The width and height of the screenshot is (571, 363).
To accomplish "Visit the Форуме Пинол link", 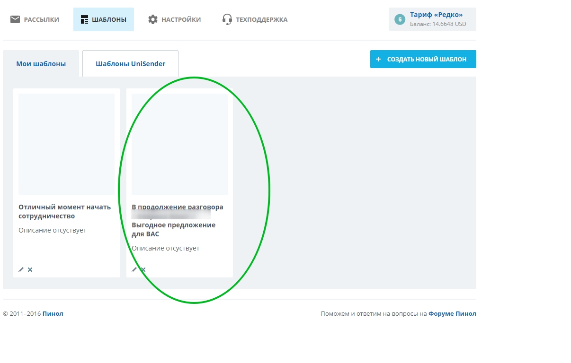I will [x=452, y=314].
